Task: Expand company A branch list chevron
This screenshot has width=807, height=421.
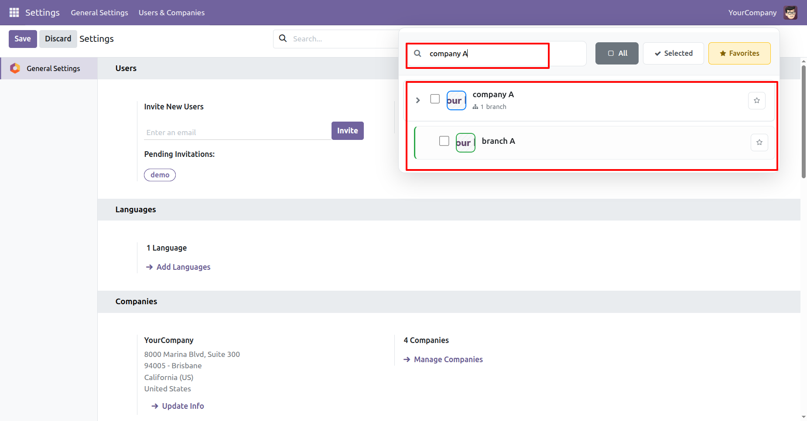Action: point(418,100)
